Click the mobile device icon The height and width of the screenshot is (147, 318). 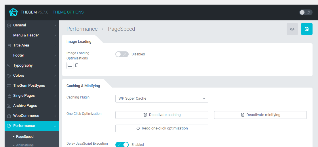click(x=77, y=65)
